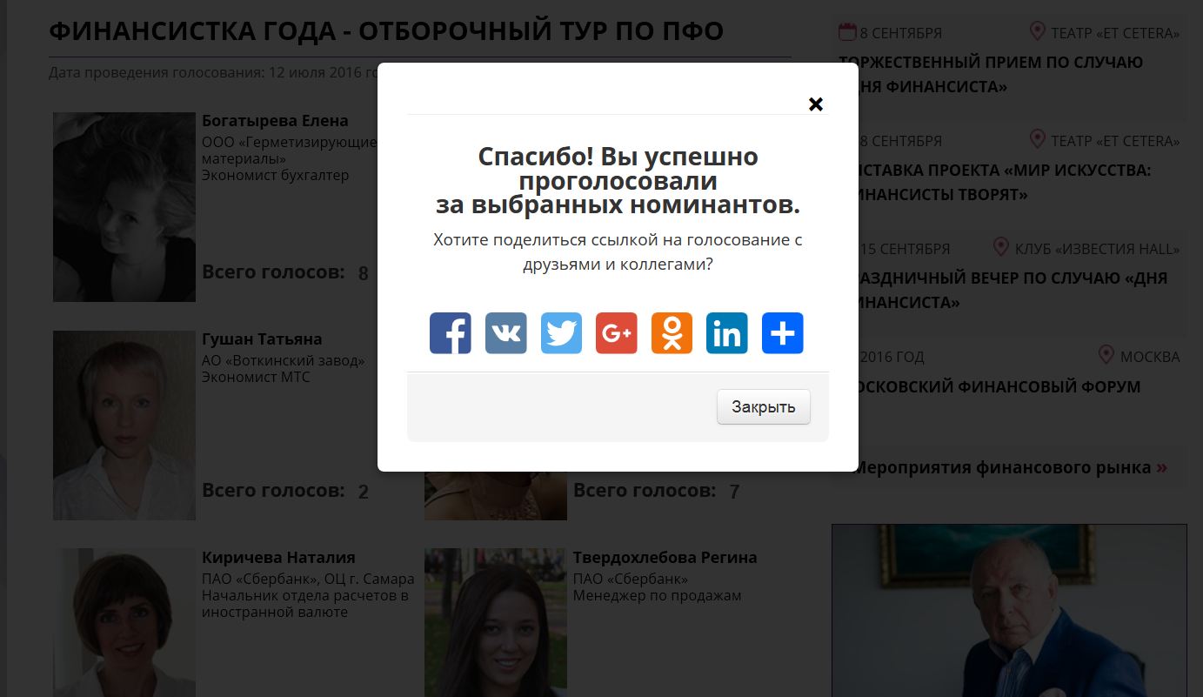Click Всего голосов 2 vote count
The width and height of the screenshot is (1203, 697).
coord(285,491)
